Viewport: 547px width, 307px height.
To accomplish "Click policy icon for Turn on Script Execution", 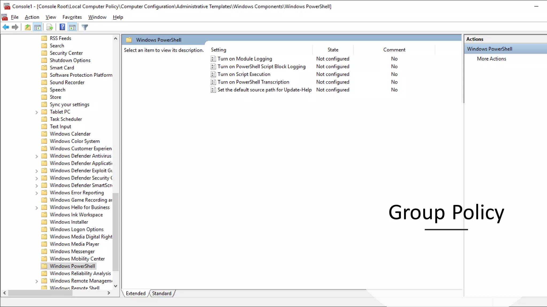I will 213,74.
